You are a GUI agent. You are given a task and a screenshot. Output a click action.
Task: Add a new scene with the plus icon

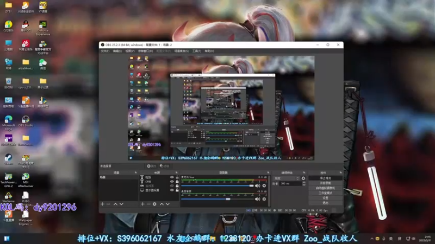point(102,204)
